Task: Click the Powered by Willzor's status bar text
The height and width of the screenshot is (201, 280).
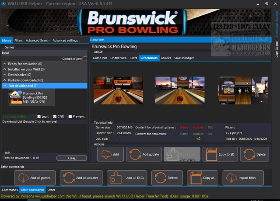Action: [104, 196]
